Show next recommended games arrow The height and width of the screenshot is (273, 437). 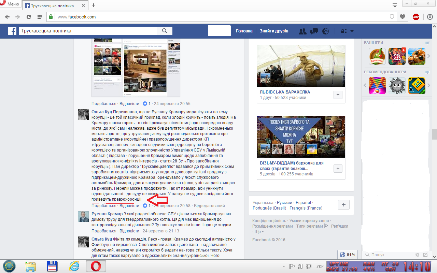(429, 86)
